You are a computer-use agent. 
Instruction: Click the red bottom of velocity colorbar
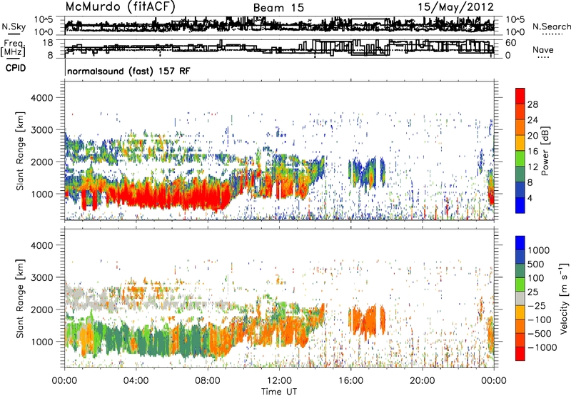tap(520, 354)
